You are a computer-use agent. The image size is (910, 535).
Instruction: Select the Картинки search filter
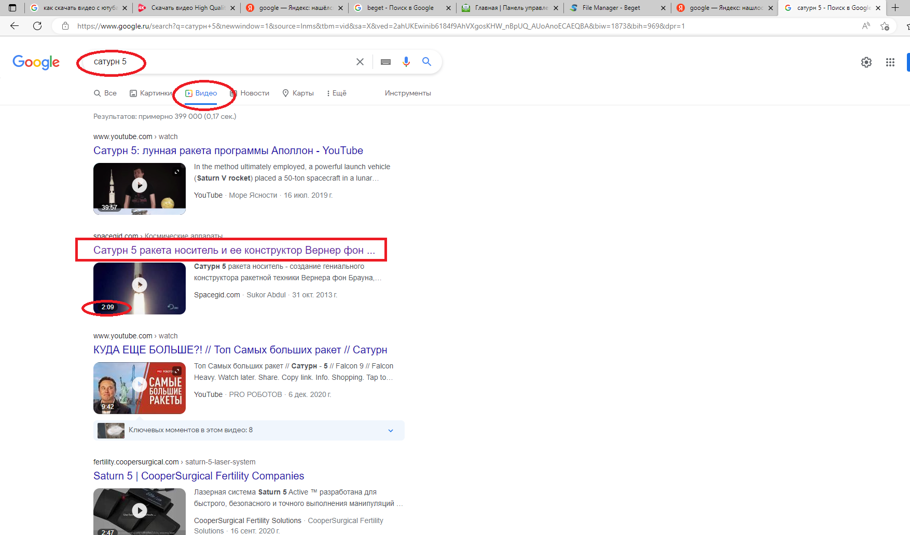151,93
